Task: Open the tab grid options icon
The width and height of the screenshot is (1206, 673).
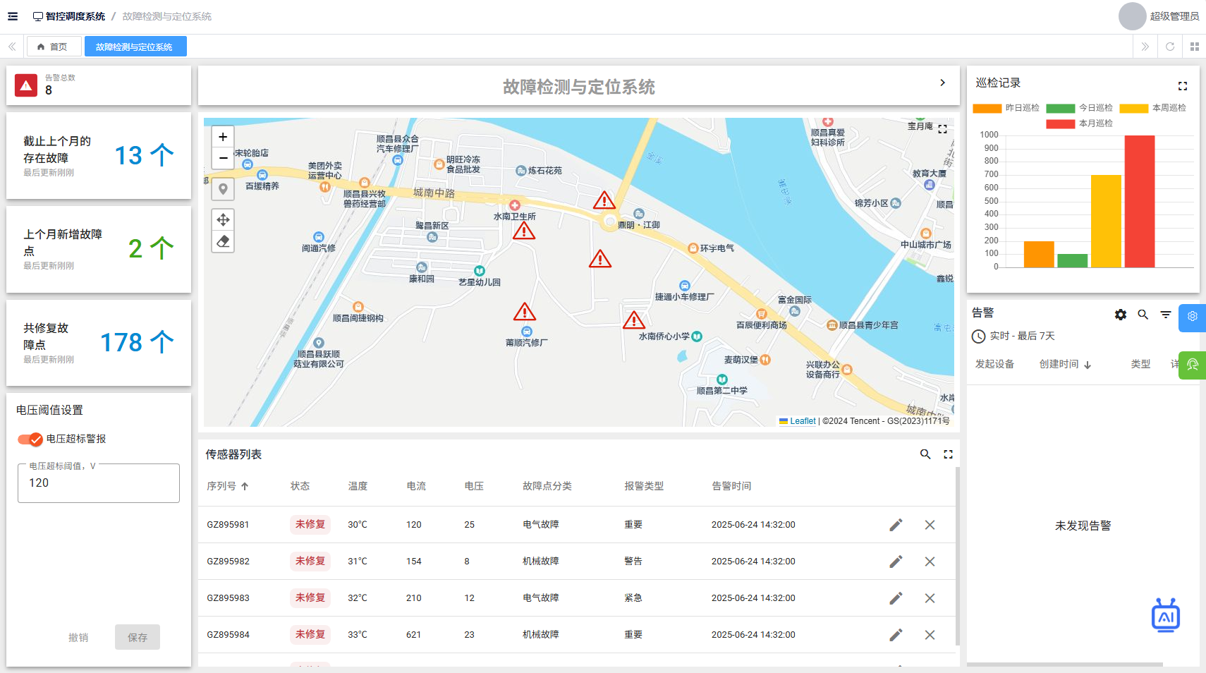Action: (1195, 47)
